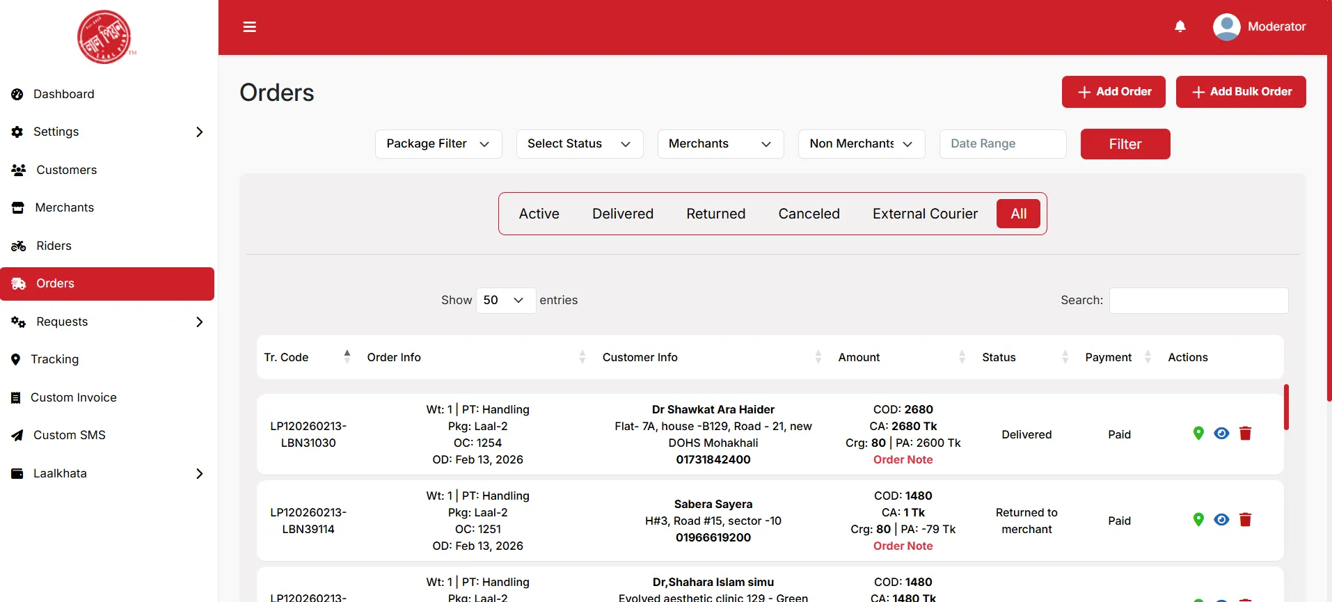Click the Add Order button
The width and height of the screenshot is (1332, 602).
click(x=1113, y=92)
